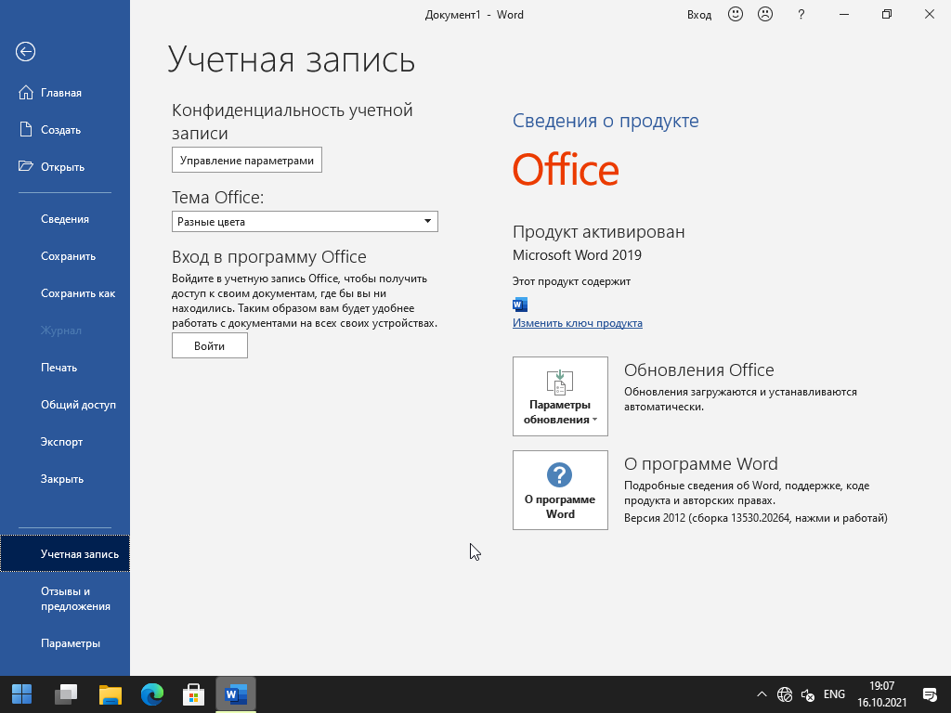Open Параметры обновления dropdown button
Viewport: 951px width, 713px height.
tap(560, 396)
